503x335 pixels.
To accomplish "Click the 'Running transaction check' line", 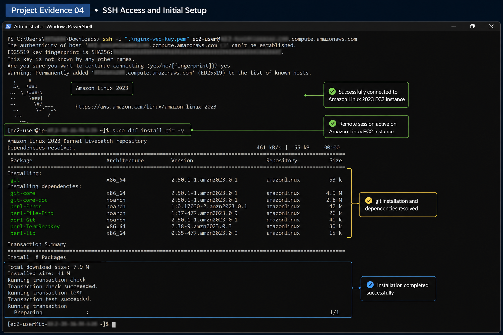I will click(x=47, y=280).
